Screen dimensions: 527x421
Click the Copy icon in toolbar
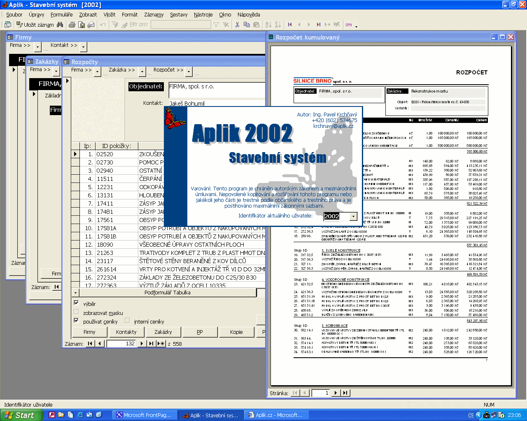click(x=247, y=25)
